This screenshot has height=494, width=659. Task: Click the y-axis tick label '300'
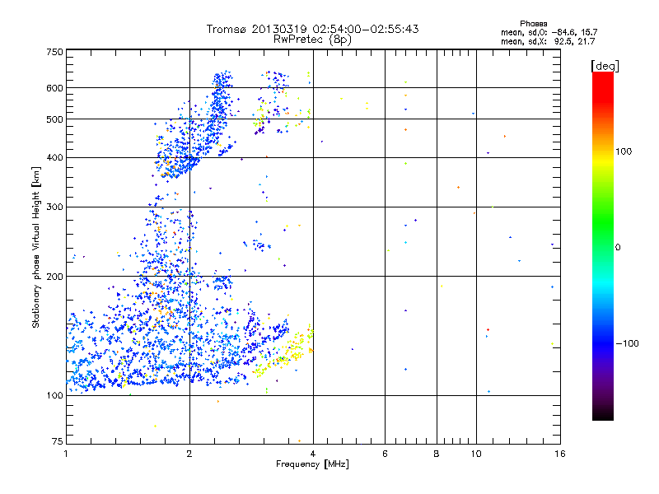[54, 207]
